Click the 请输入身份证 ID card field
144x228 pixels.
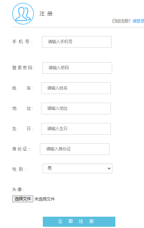75,149
